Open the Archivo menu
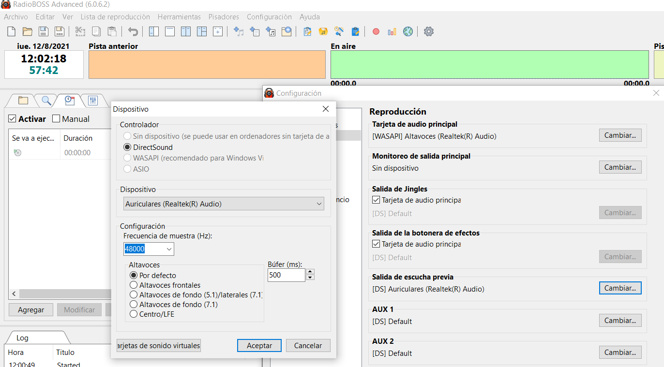Image resolution: width=664 pixels, height=367 pixels. (x=16, y=17)
